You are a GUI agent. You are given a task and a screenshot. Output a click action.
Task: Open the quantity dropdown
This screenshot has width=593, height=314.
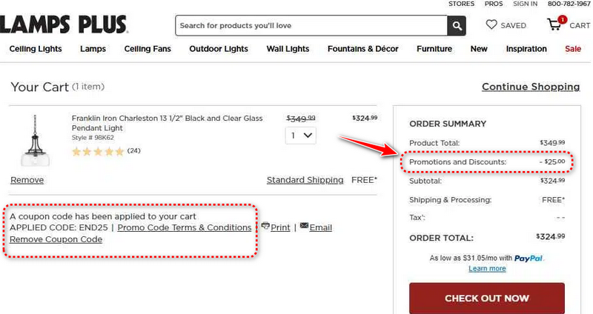point(301,136)
